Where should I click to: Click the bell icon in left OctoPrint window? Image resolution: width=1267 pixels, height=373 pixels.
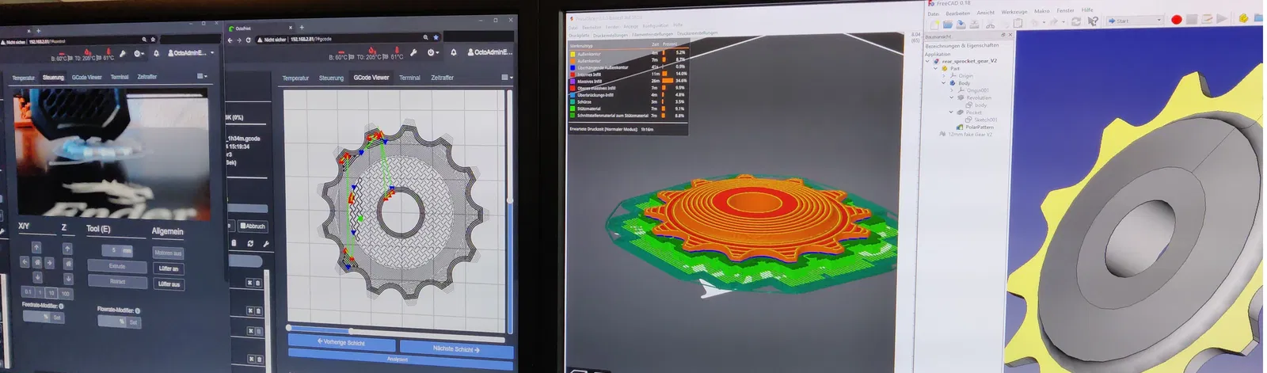coord(156,53)
